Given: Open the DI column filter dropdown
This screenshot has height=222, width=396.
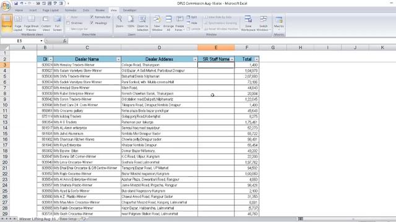Looking at the screenshot, I should [x=51, y=59].
